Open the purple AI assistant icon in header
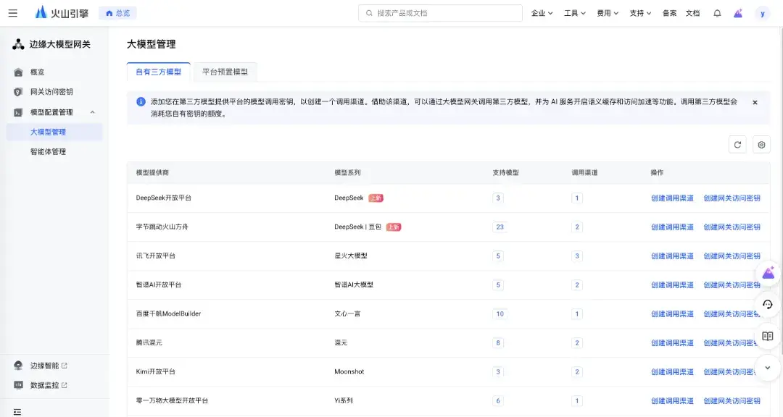Screen dimensions: 783x417 point(738,14)
